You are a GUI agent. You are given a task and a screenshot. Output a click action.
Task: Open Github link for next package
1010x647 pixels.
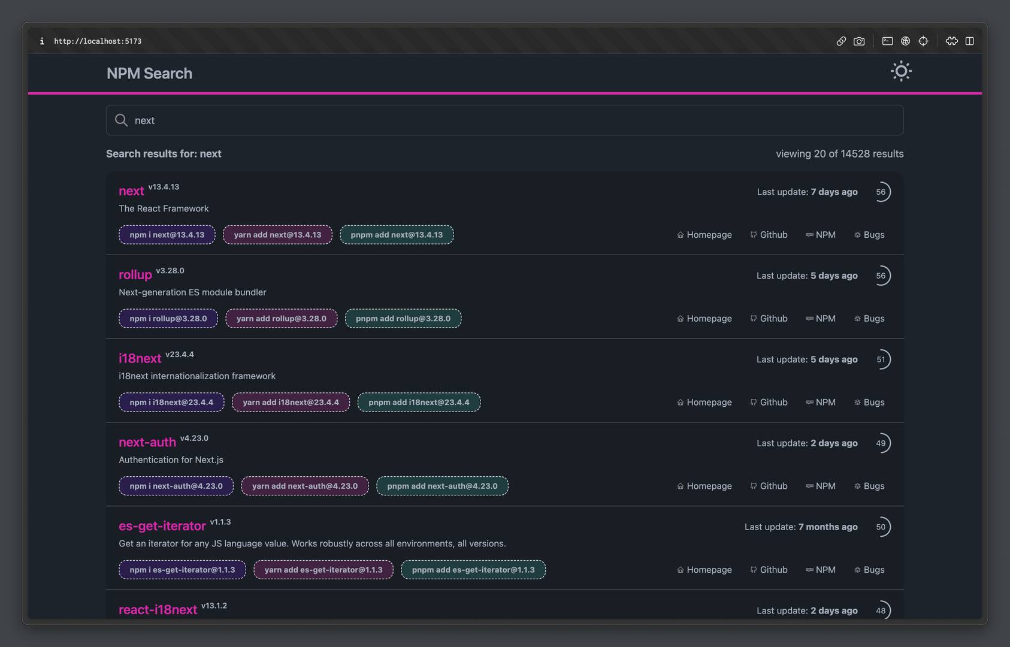pos(769,235)
